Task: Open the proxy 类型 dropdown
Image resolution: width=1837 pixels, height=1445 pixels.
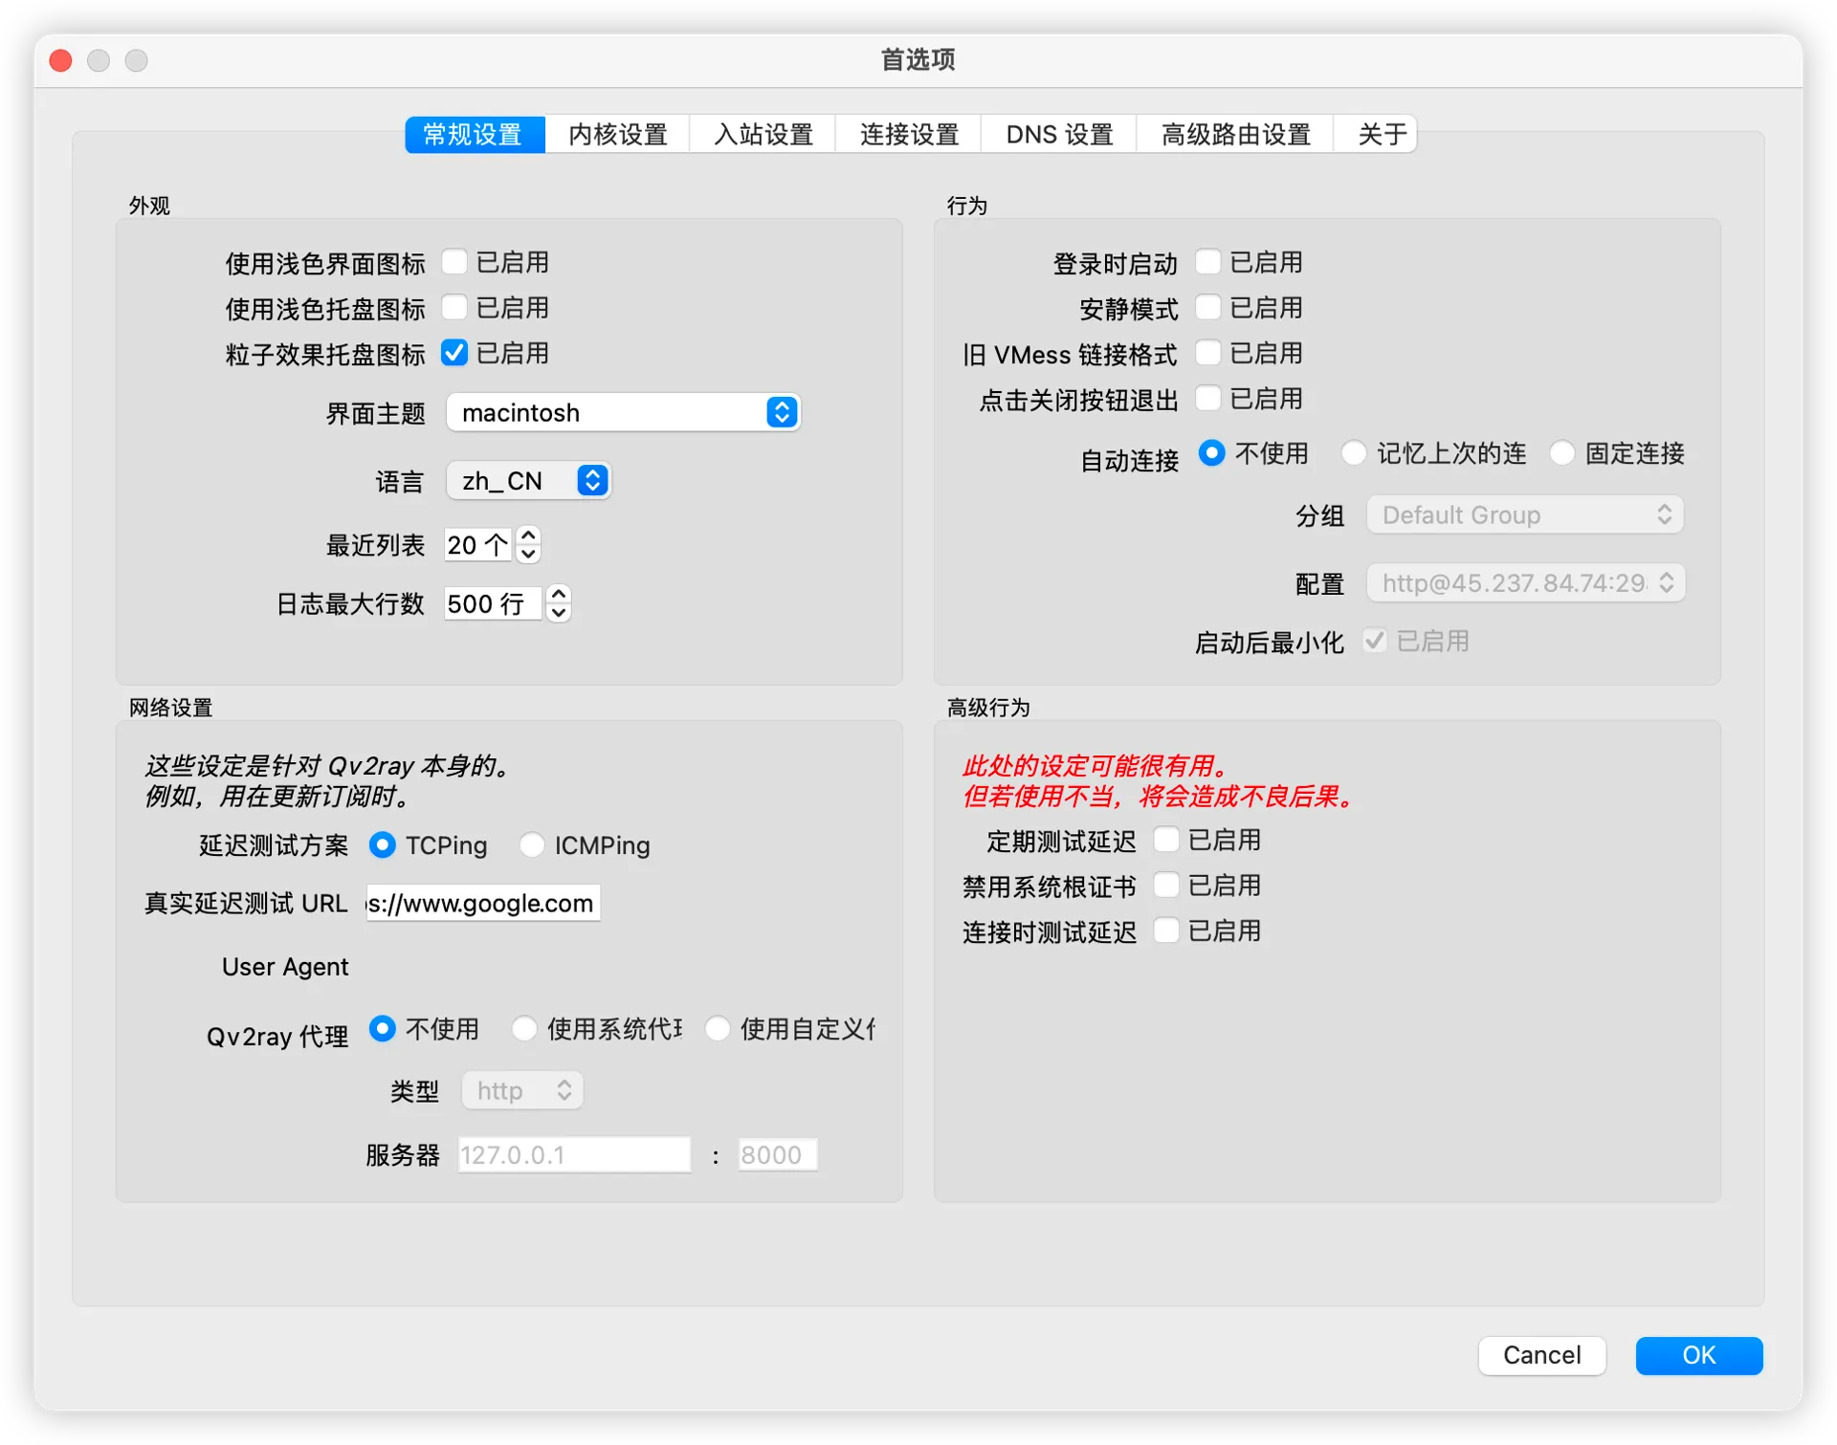Action: pyautogui.click(x=521, y=1089)
